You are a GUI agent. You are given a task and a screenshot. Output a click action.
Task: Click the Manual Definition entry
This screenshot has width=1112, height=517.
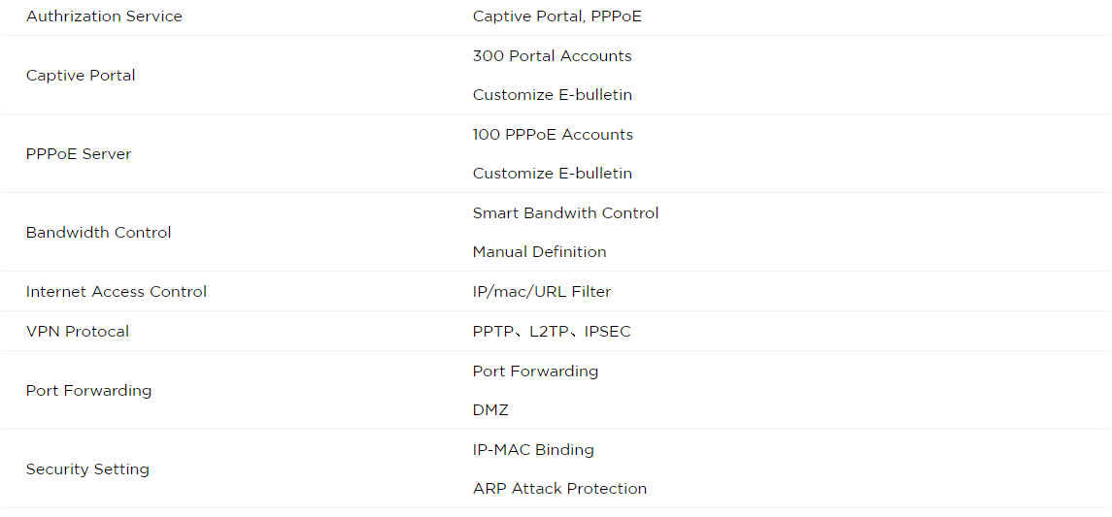click(539, 252)
